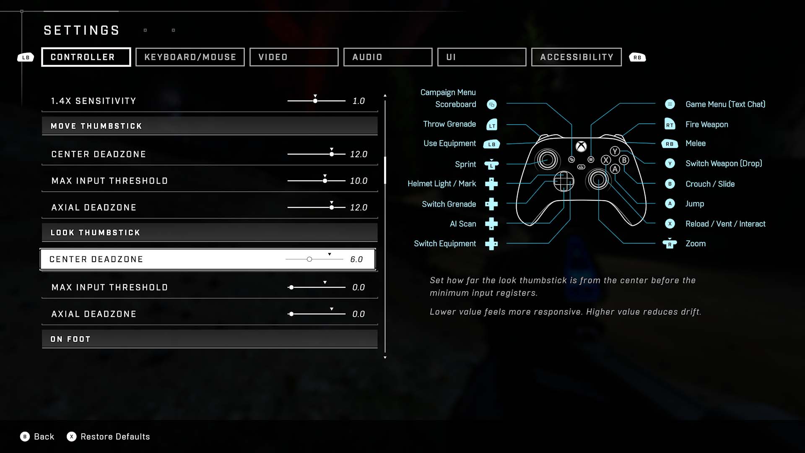Select the RB Melee icon
The image size is (805, 453).
(670, 144)
